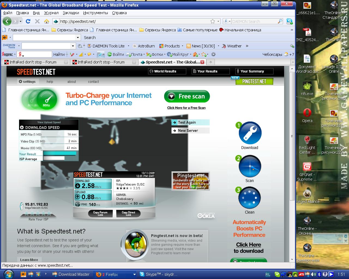Click the Learn More button
349x279 pixels.
(29, 260)
